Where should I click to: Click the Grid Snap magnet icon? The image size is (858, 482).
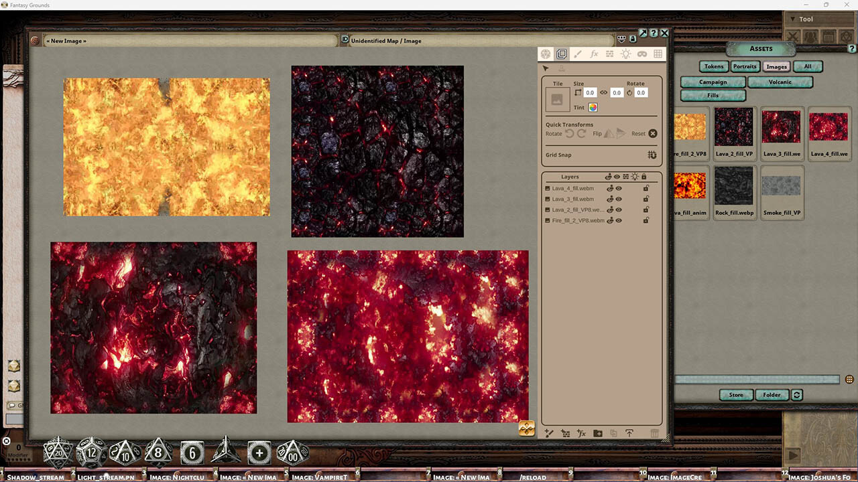point(652,155)
